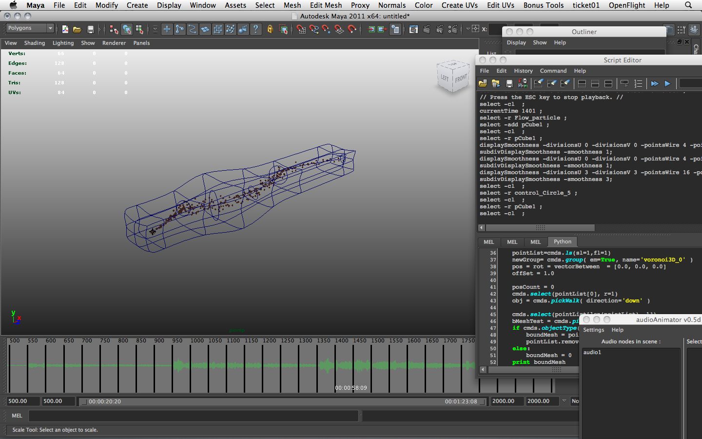Save script to shelf icon

(x=522, y=83)
